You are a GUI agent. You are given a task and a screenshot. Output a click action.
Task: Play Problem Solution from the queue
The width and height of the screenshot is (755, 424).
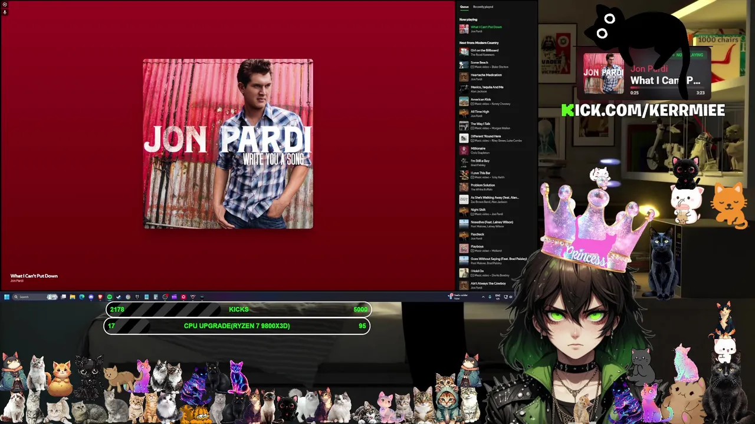point(495,187)
